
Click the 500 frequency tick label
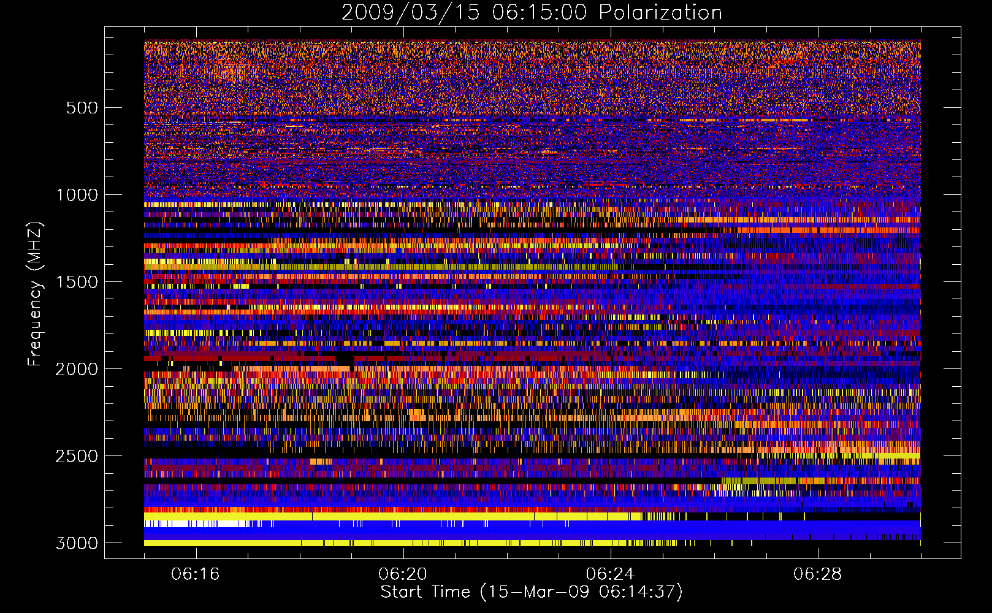(x=82, y=108)
